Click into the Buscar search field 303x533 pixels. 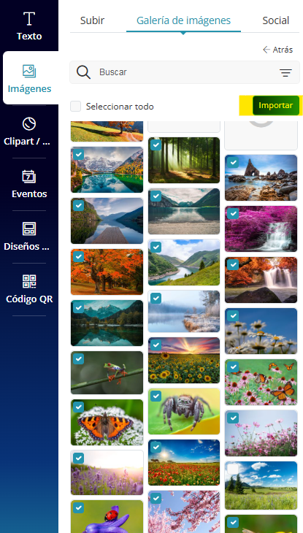(x=185, y=72)
